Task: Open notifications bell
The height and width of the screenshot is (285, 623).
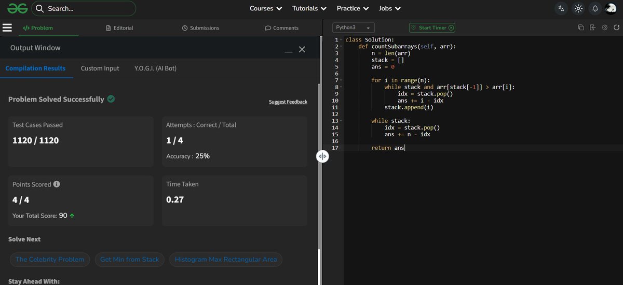Action: click(595, 9)
